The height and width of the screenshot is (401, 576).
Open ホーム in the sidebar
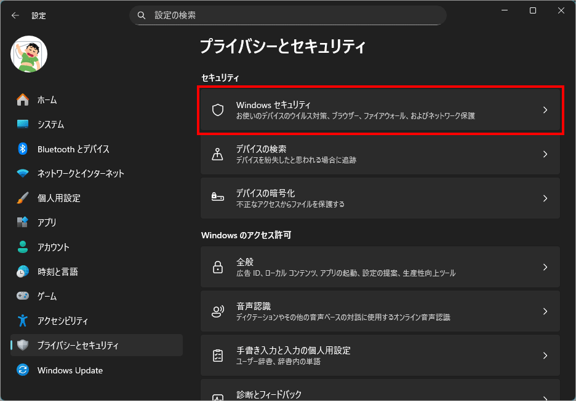[x=47, y=99]
